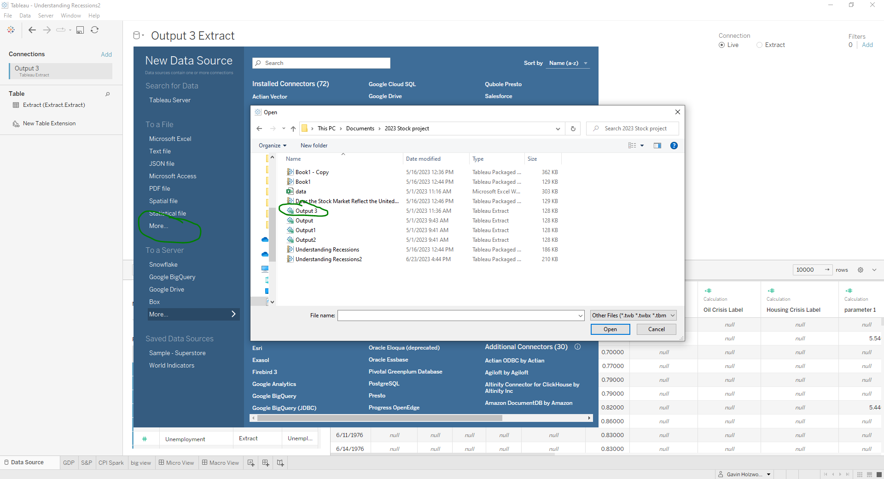Open the preview settings gear icon

tap(861, 270)
